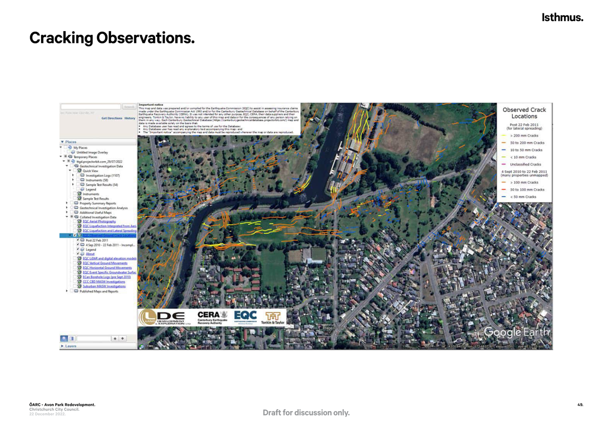Open the EQC Liquefaction and Lateral Spreading link
Viewport: 612px width, 433px height.
pos(109,231)
